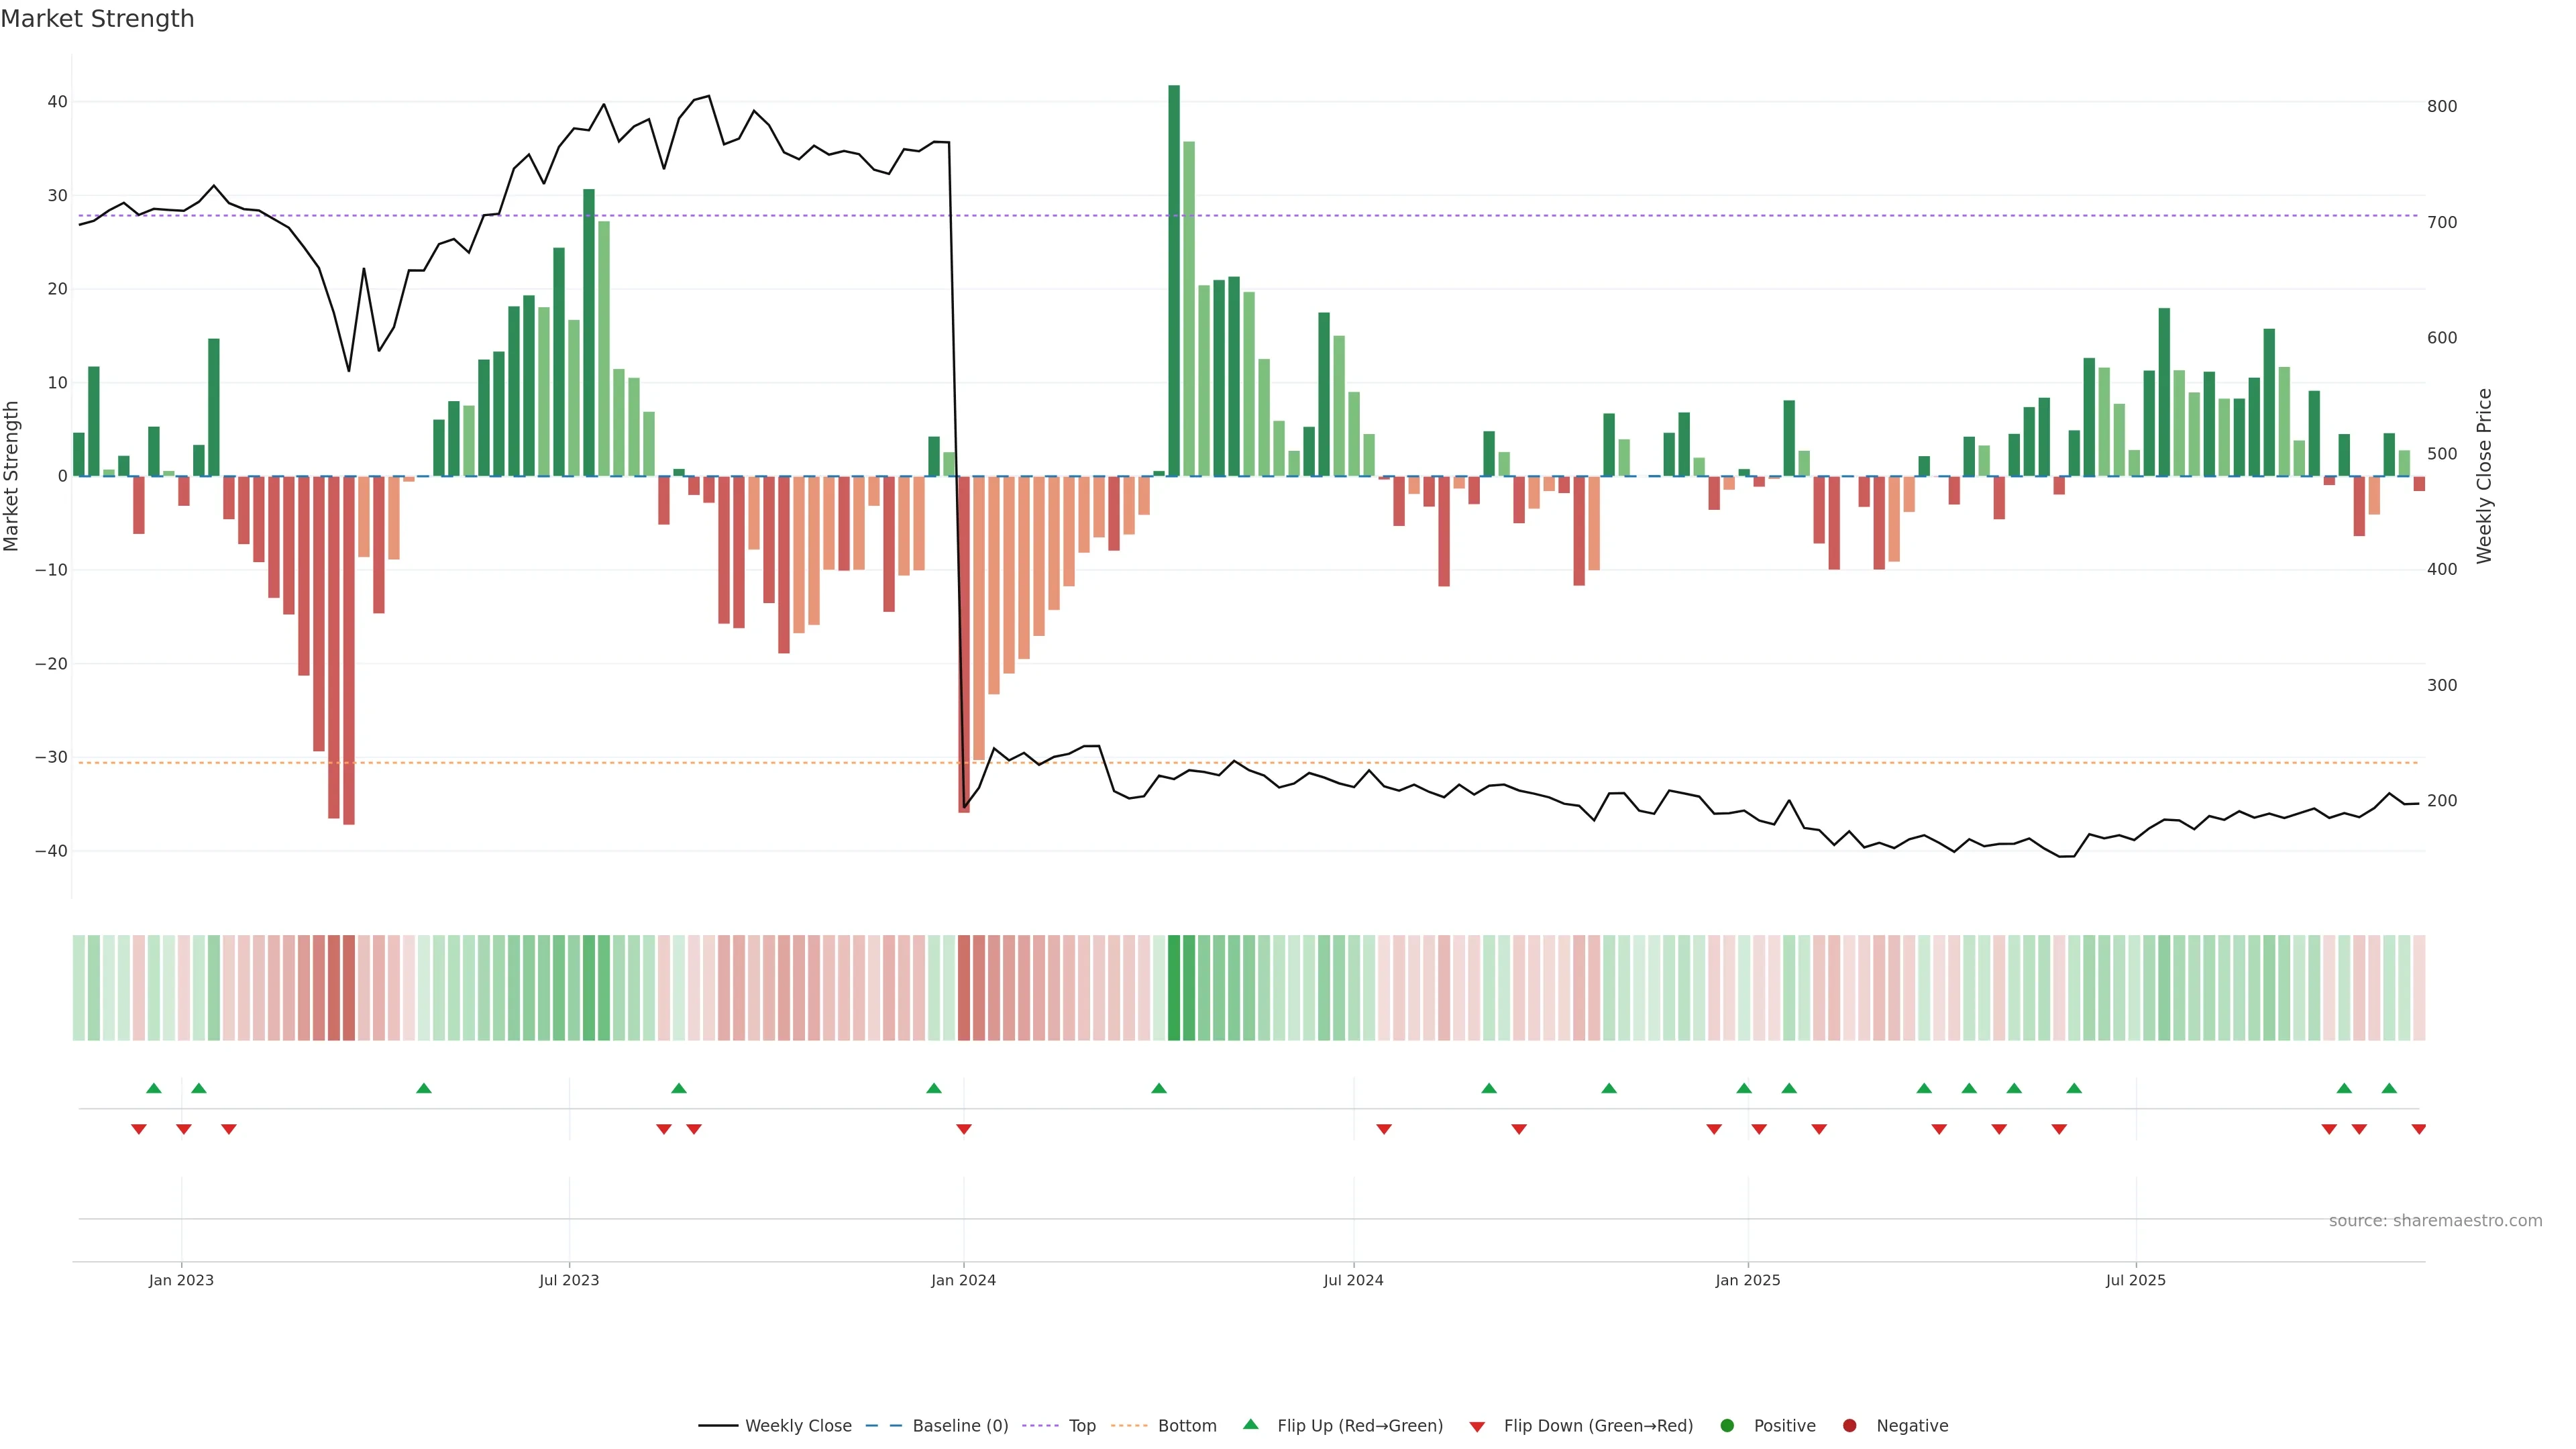
Task: Click the Jul 2025 axis label
Action: [x=2135, y=1280]
